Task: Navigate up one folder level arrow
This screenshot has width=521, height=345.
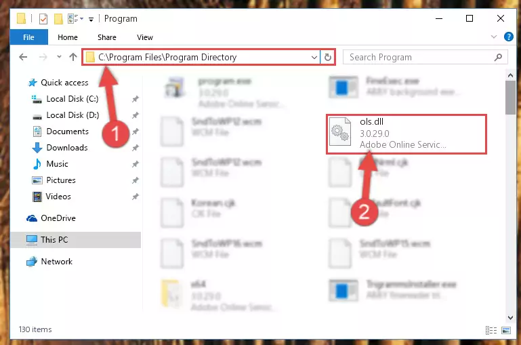Action: [x=73, y=57]
